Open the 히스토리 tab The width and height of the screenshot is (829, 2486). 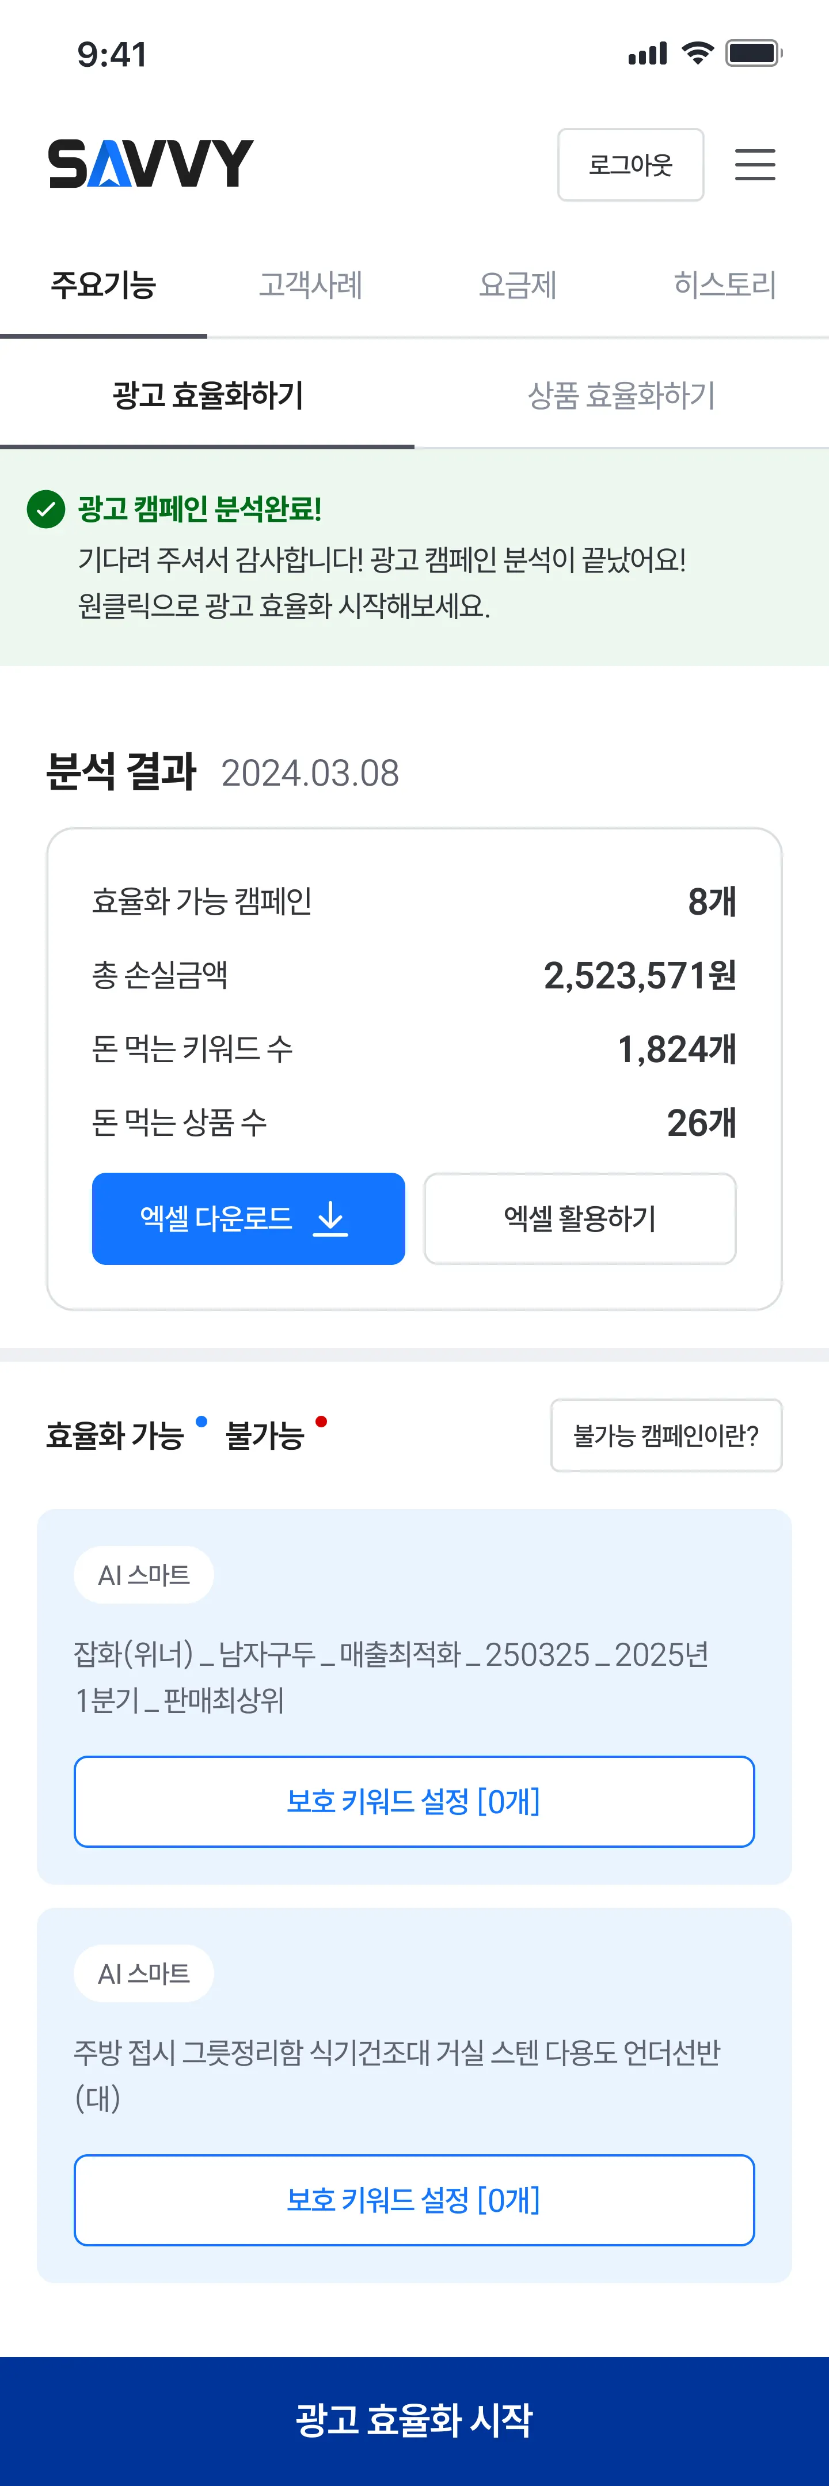pos(725,286)
